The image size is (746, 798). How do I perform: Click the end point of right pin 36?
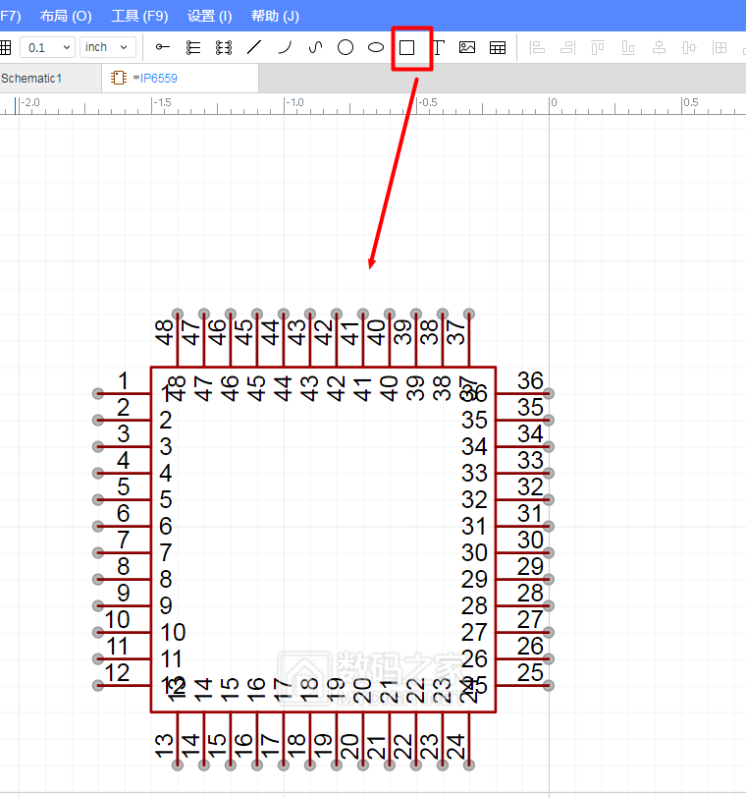coord(549,393)
